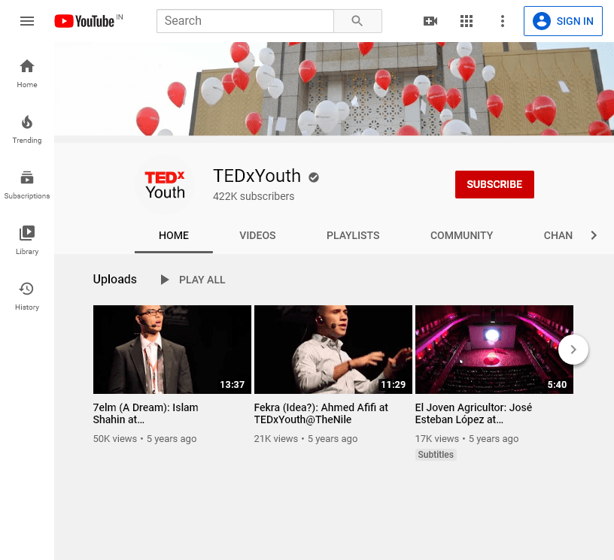Open the 5:40 video thumbnail
The image size is (614, 560).
[494, 350]
